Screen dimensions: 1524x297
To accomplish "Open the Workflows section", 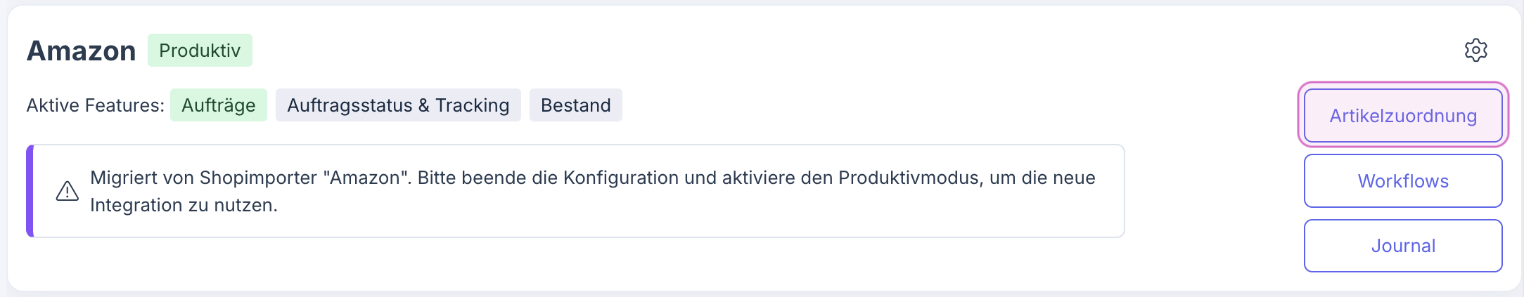I will coord(1402,181).
